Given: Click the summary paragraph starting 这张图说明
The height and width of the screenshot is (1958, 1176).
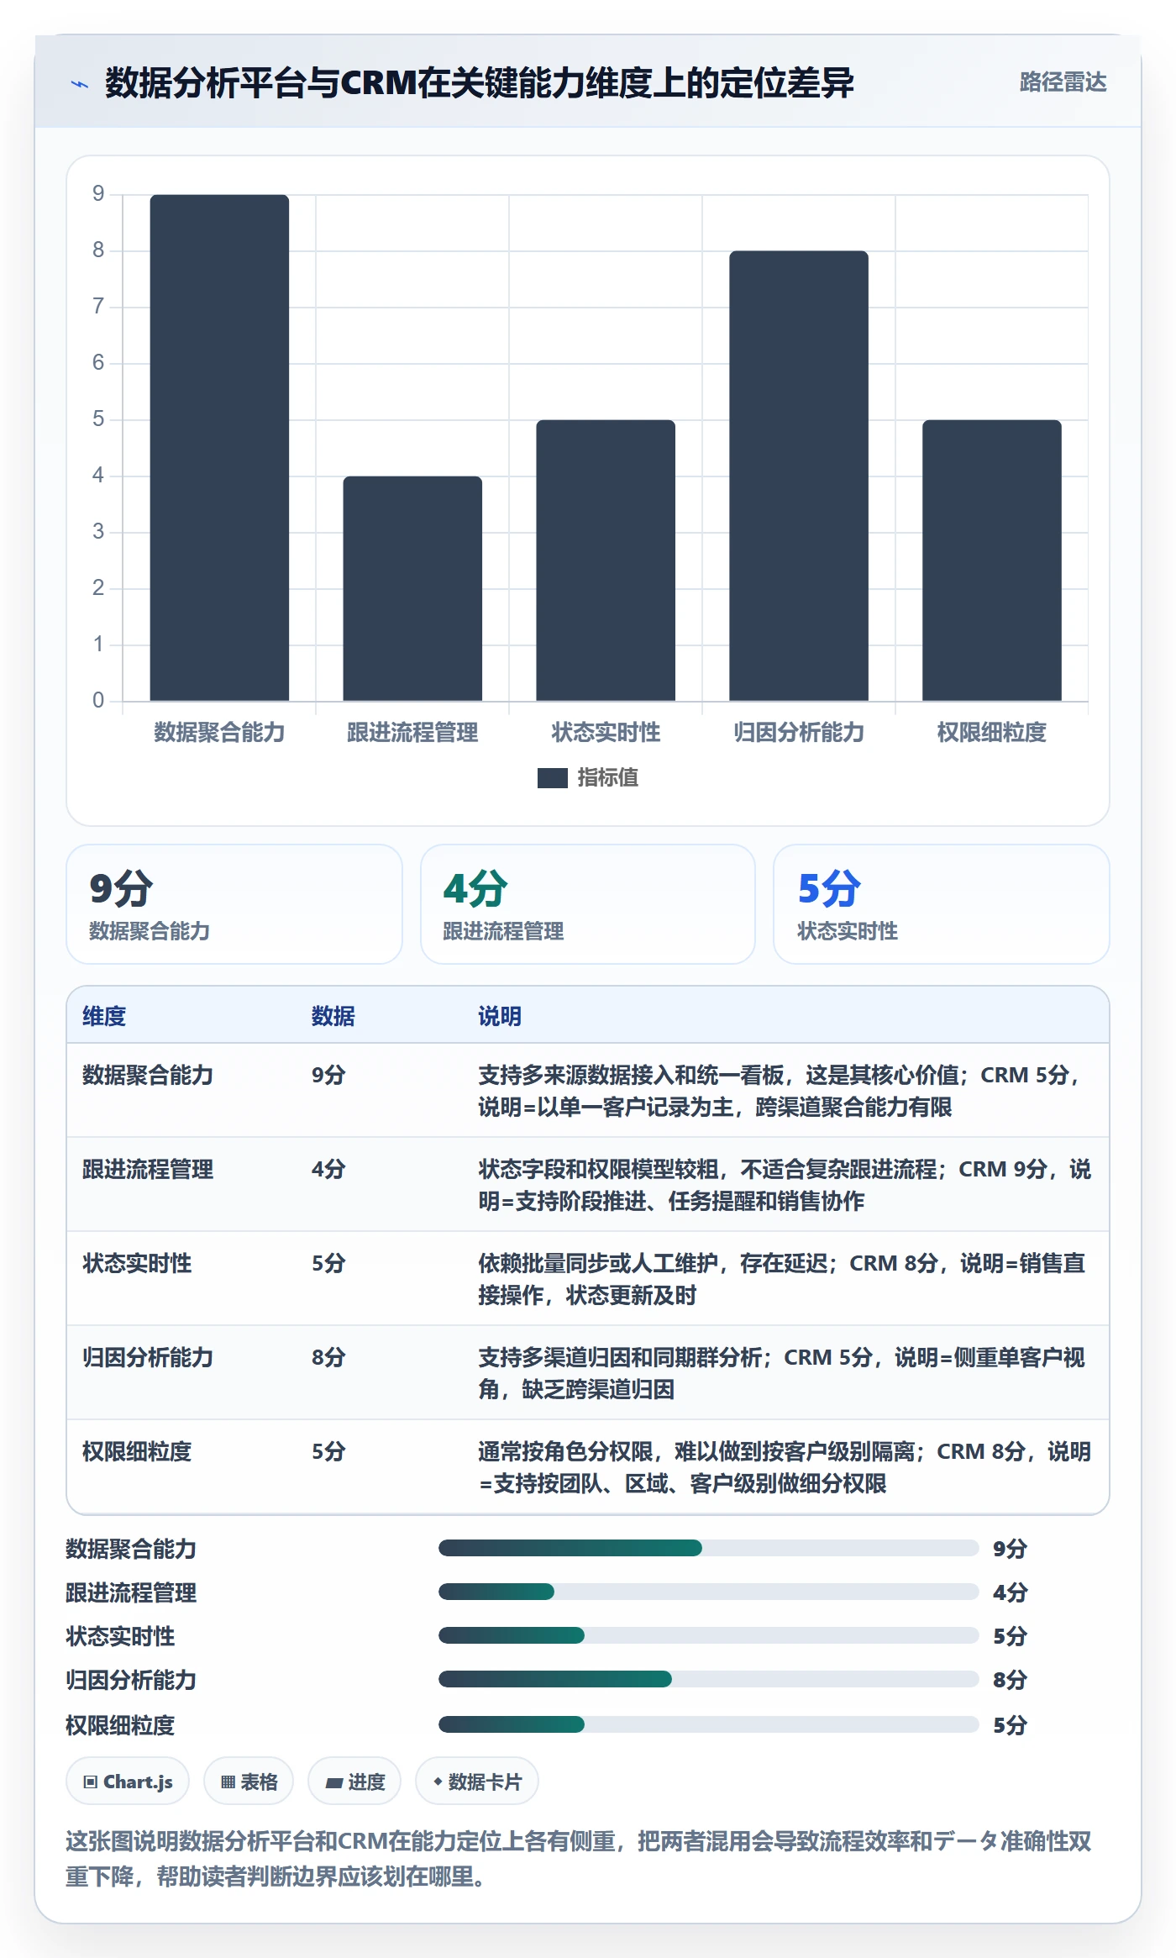Looking at the screenshot, I should point(579,1858).
